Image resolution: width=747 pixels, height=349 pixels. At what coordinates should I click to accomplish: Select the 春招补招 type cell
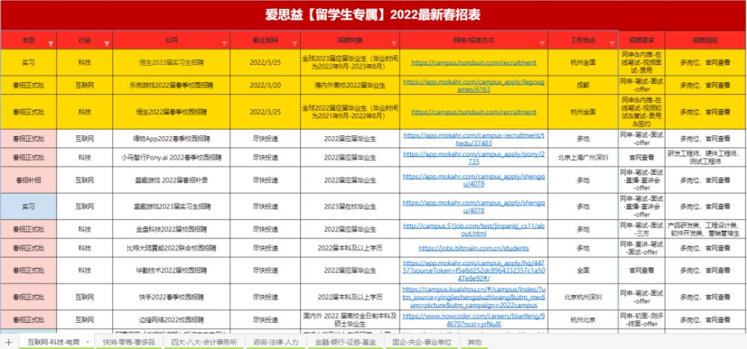(x=28, y=180)
